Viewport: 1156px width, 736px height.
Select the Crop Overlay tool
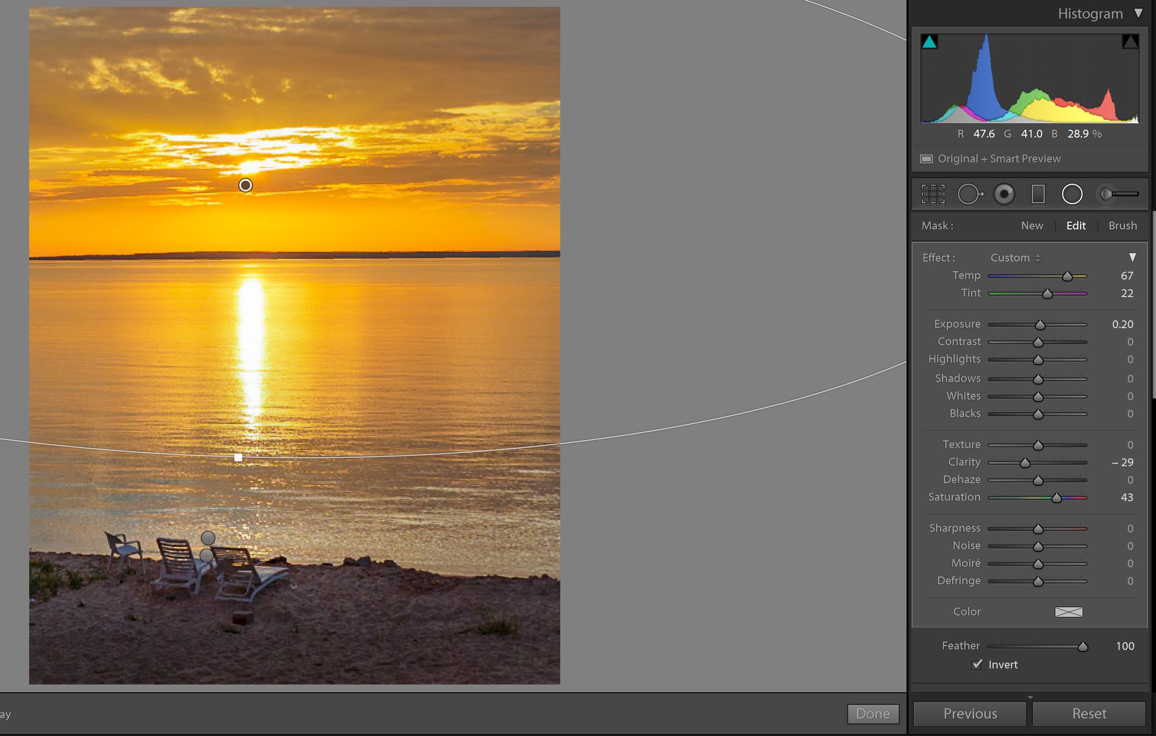coord(933,194)
